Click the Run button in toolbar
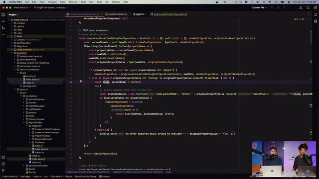319x179 pixels. pos(272,7)
